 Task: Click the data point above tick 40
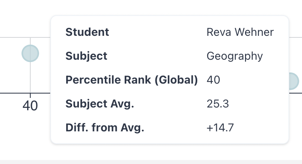(30, 53)
